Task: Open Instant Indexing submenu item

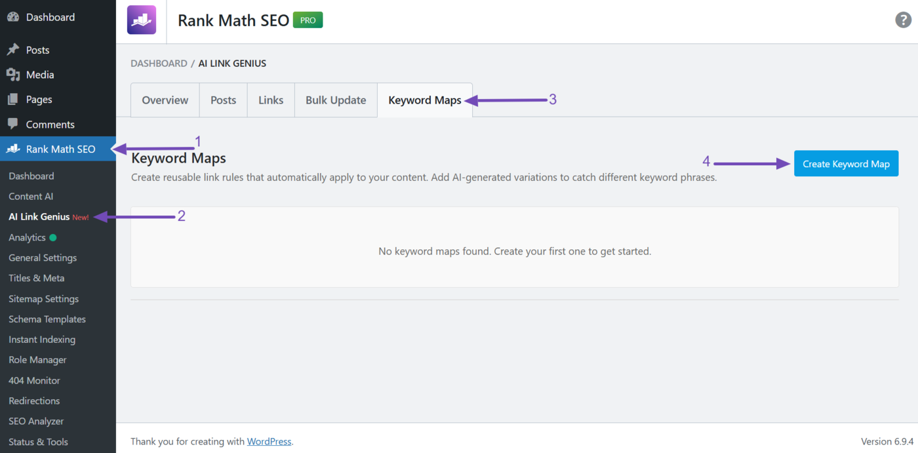Action: click(x=42, y=340)
